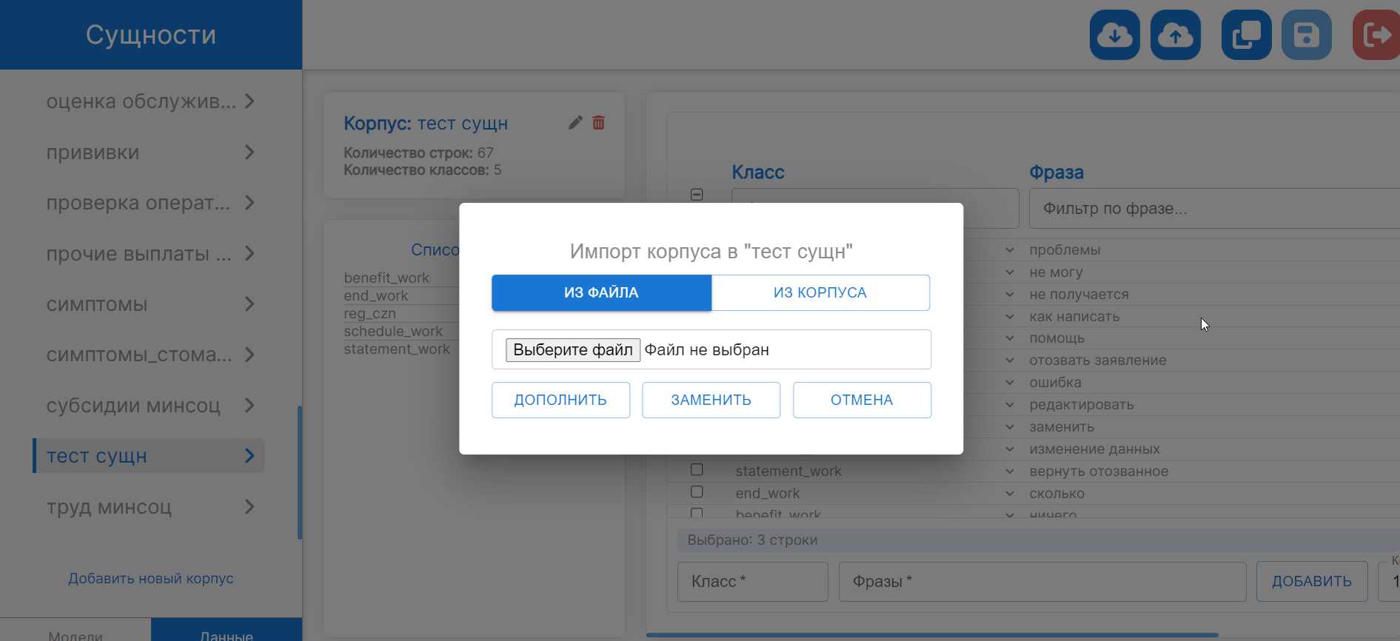Expand 'прививки' sidebar item chevron

click(x=249, y=152)
